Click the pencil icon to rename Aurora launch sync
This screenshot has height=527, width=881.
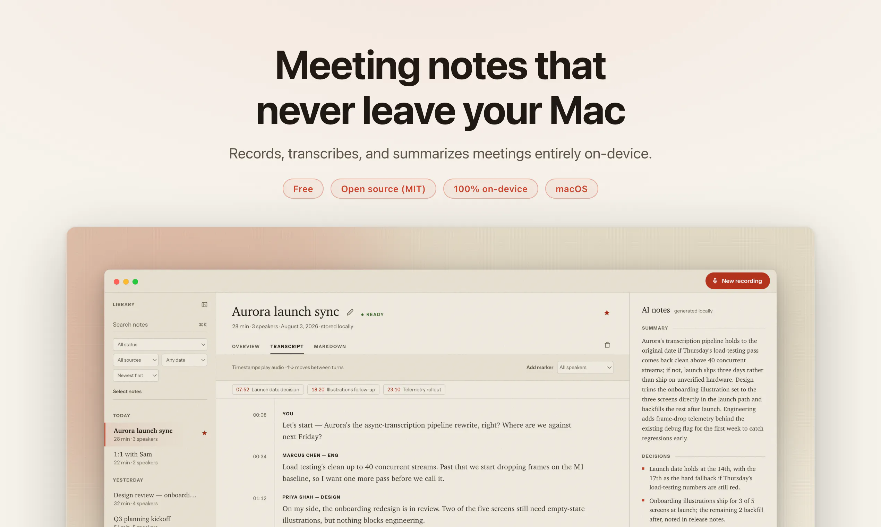pyautogui.click(x=350, y=312)
